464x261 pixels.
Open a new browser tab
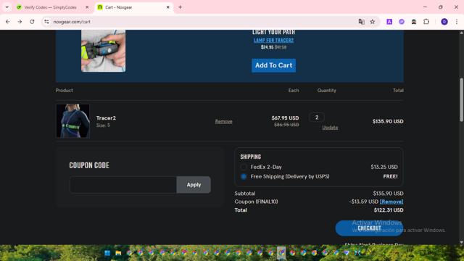(x=180, y=7)
